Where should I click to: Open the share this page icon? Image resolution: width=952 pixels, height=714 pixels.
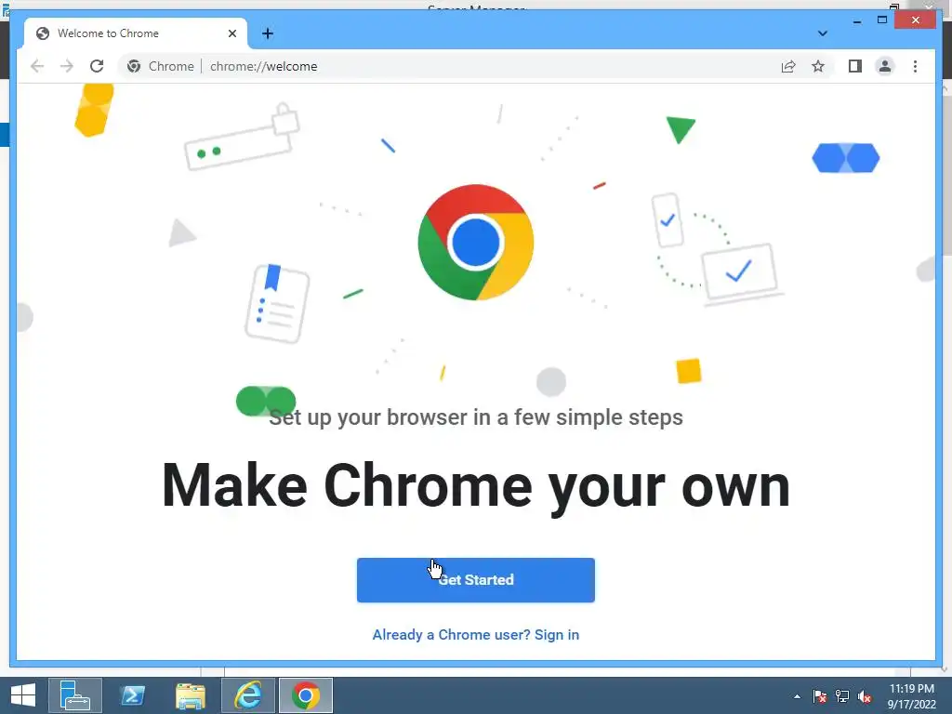[x=788, y=66]
